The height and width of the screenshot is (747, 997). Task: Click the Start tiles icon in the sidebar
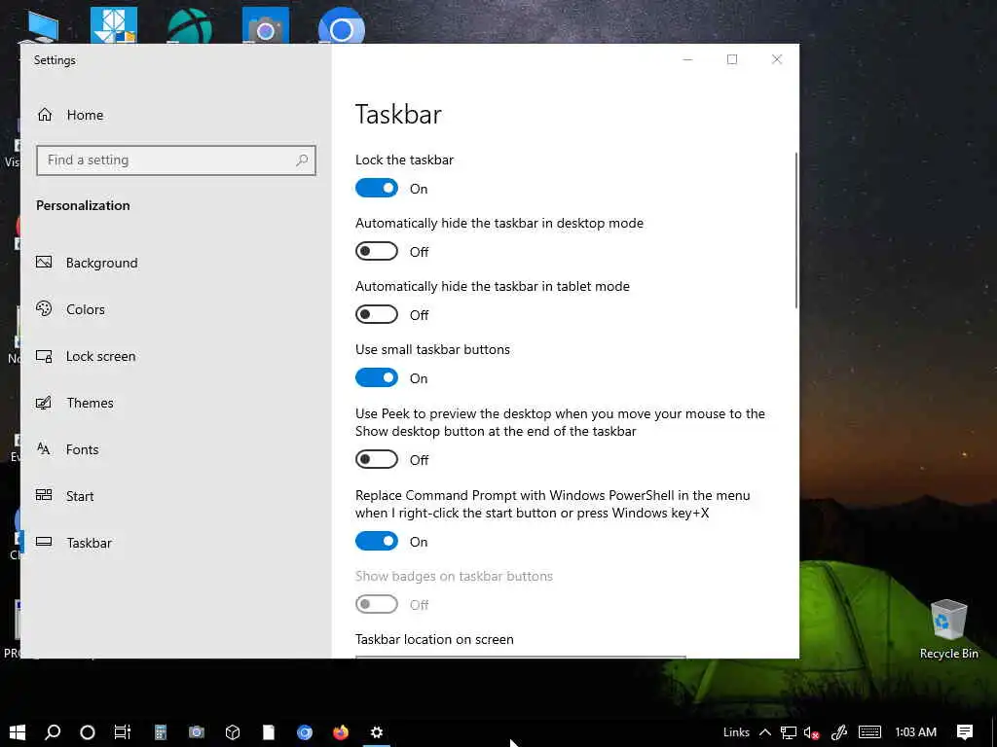pyautogui.click(x=44, y=495)
